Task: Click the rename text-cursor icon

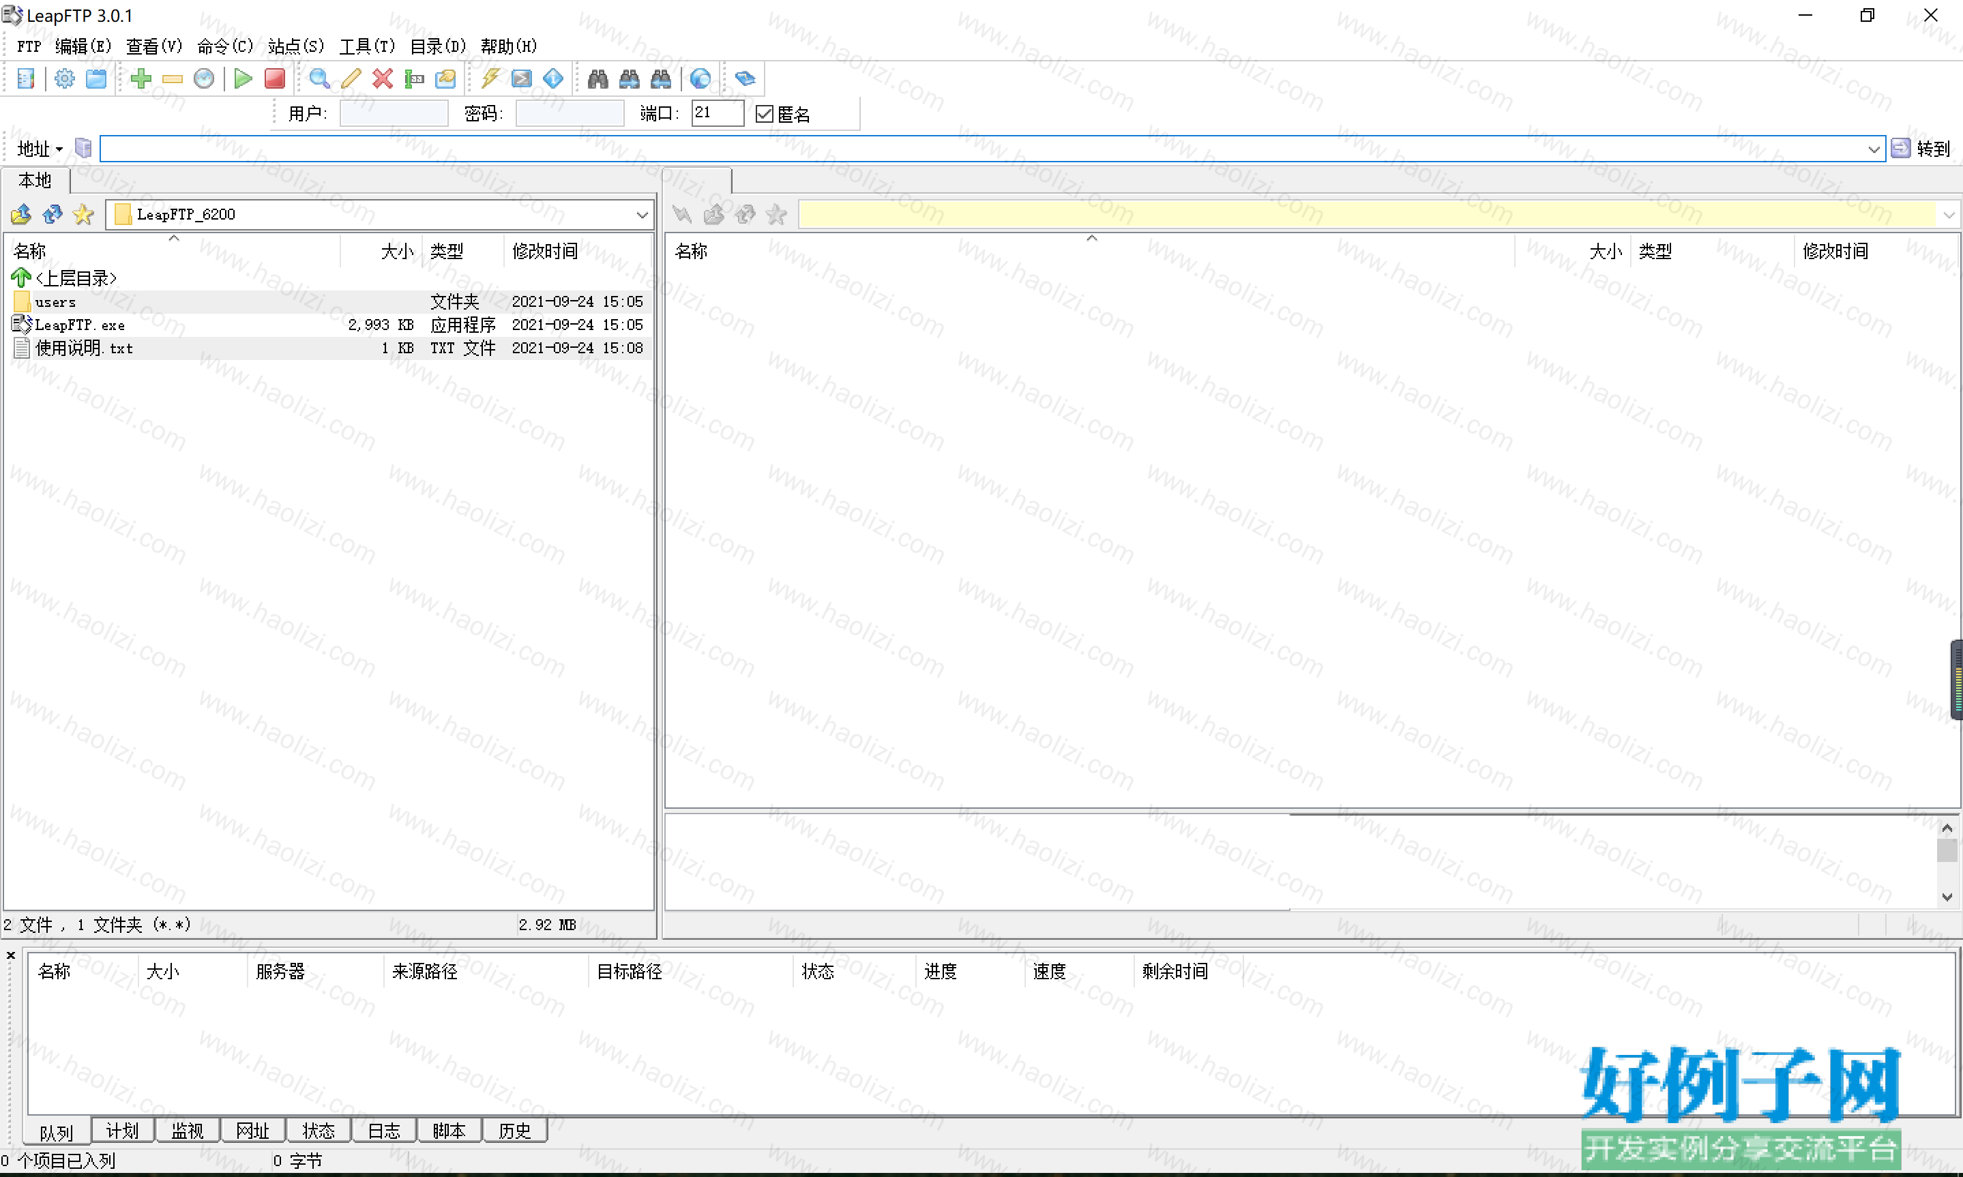Action: click(x=414, y=78)
